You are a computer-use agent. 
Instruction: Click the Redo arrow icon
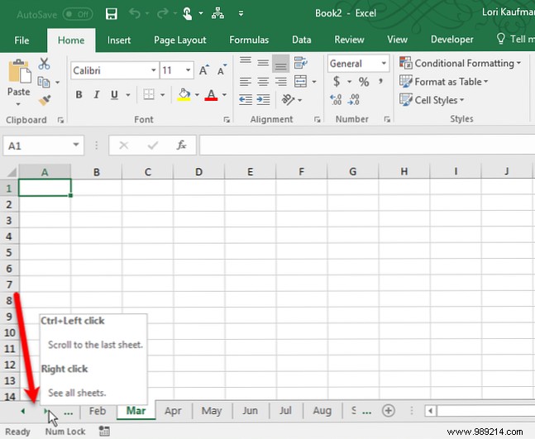click(x=162, y=14)
